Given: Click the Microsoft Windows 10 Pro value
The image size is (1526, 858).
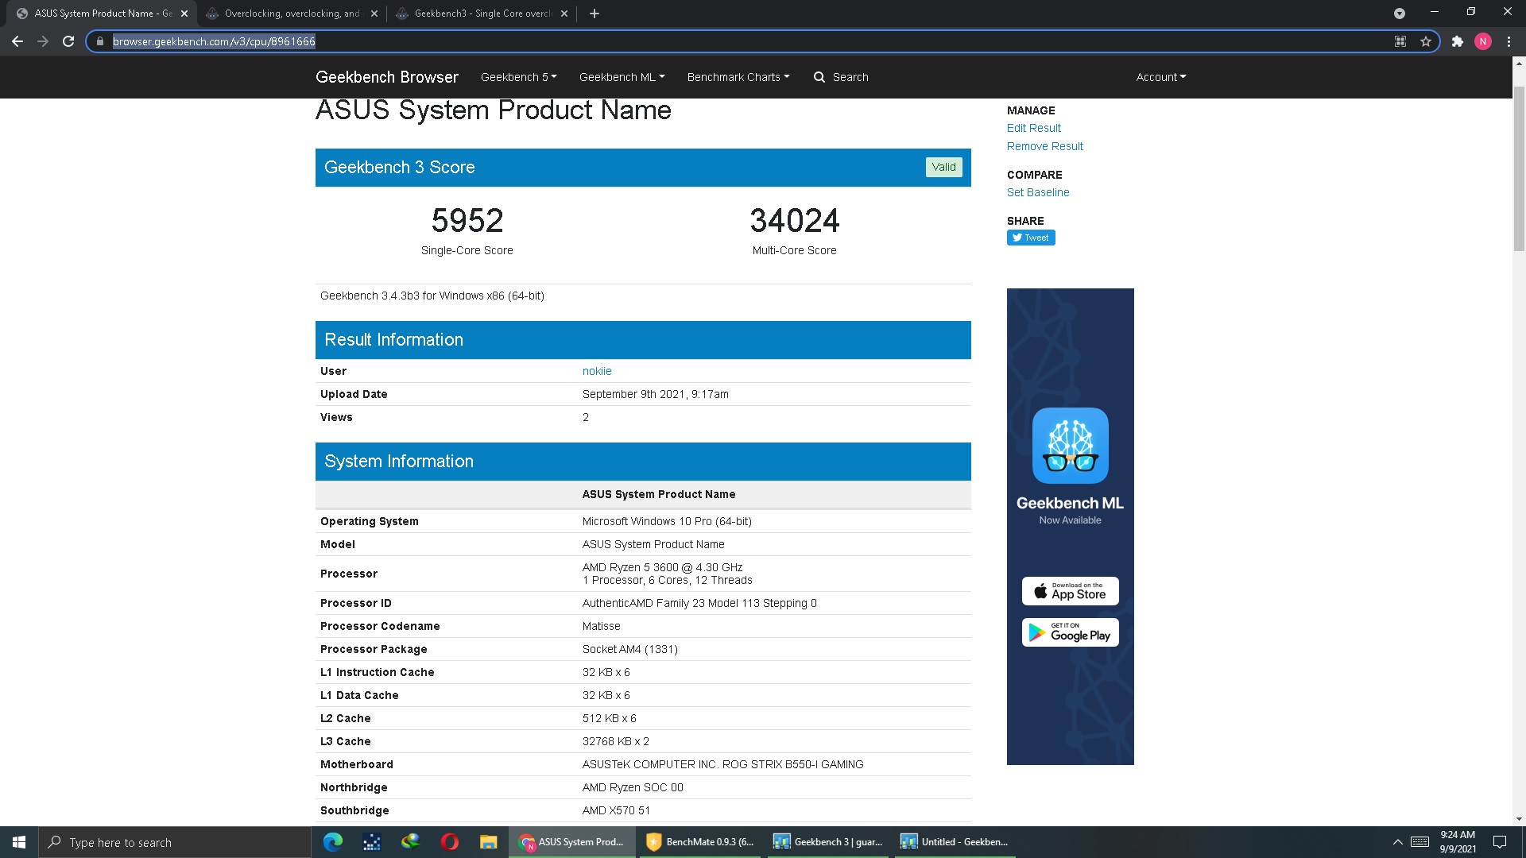Looking at the screenshot, I should coord(666,521).
